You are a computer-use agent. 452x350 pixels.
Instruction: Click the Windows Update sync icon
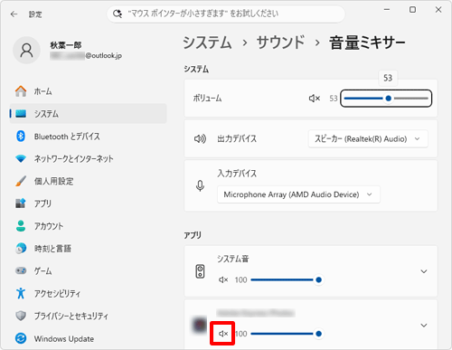tap(21, 338)
